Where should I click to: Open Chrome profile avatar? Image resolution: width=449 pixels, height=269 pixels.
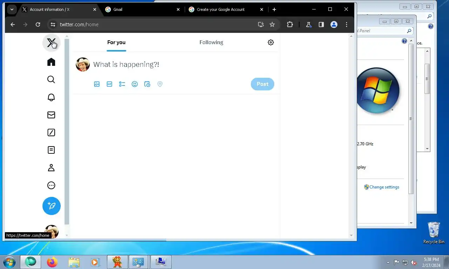tap(334, 25)
